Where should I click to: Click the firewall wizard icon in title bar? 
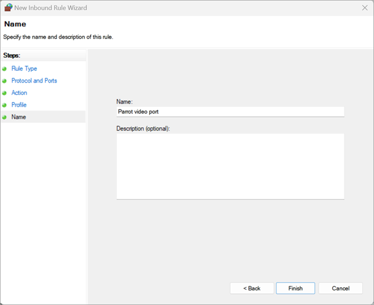7,8
